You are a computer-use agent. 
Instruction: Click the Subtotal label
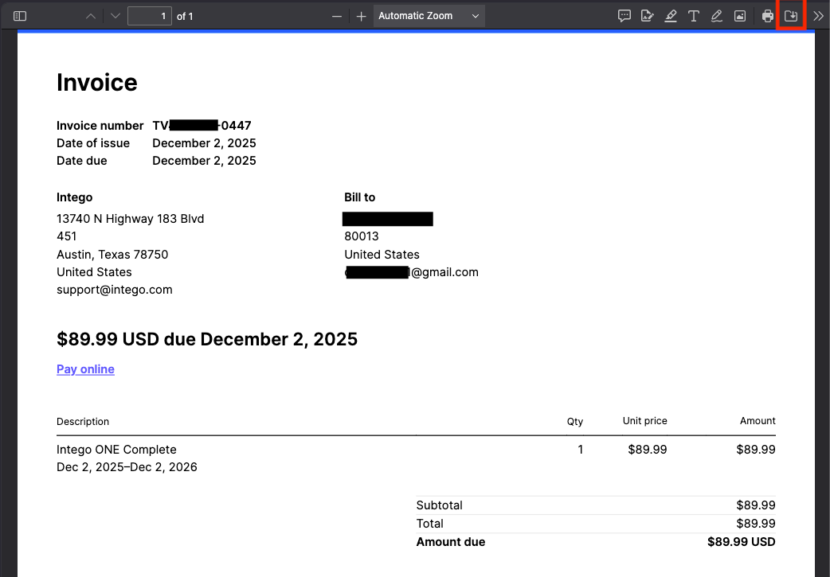click(x=440, y=505)
